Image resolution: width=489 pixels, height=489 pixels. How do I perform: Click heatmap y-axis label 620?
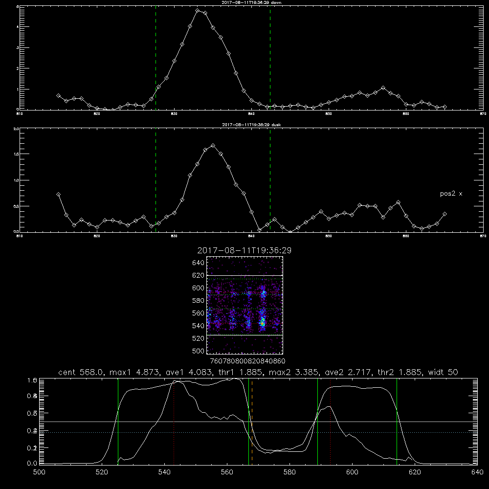199,275
